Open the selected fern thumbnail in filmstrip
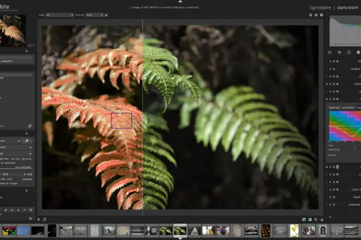The height and width of the screenshot is (240, 361). pyautogui.click(x=180, y=230)
